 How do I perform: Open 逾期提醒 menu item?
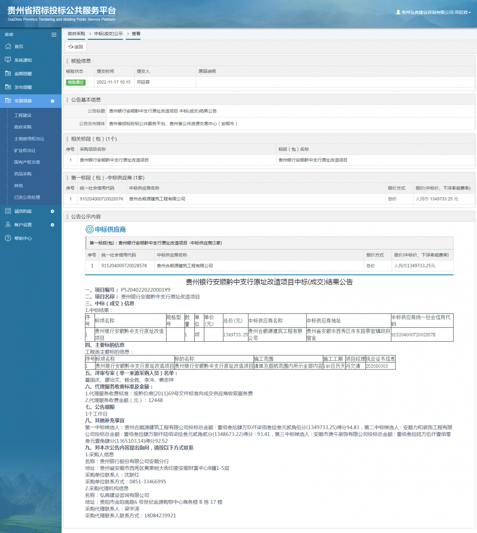pyautogui.click(x=23, y=74)
